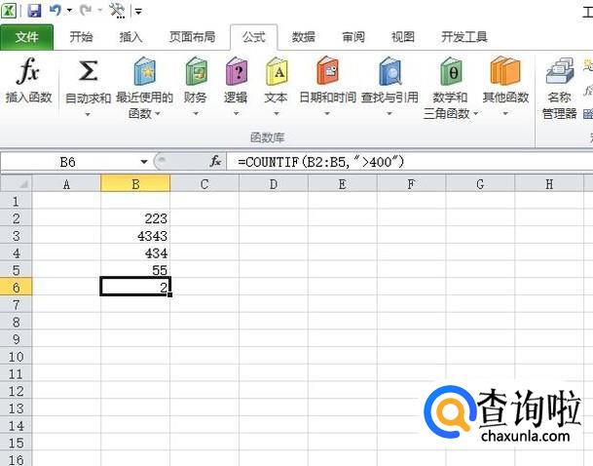Switch to the Page Layout (页面布局) tab
This screenshot has width=593, height=466.
pyautogui.click(x=192, y=37)
